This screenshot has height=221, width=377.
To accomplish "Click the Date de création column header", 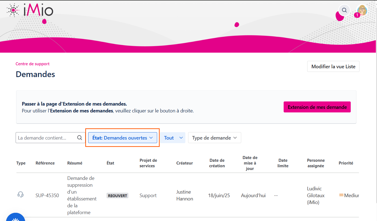I will [x=217, y=163].
